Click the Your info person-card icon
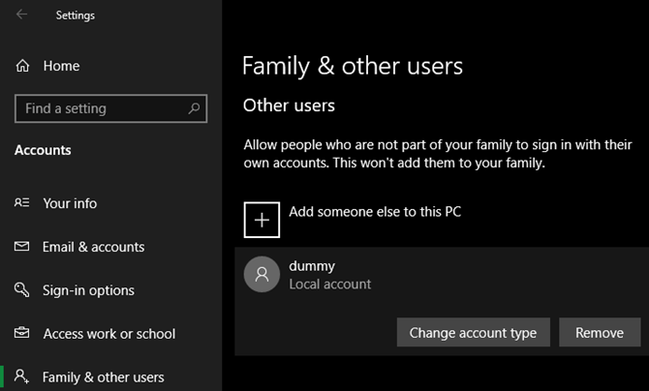The height and width of the screenshot is (391, 649). [x=21, y=202]
